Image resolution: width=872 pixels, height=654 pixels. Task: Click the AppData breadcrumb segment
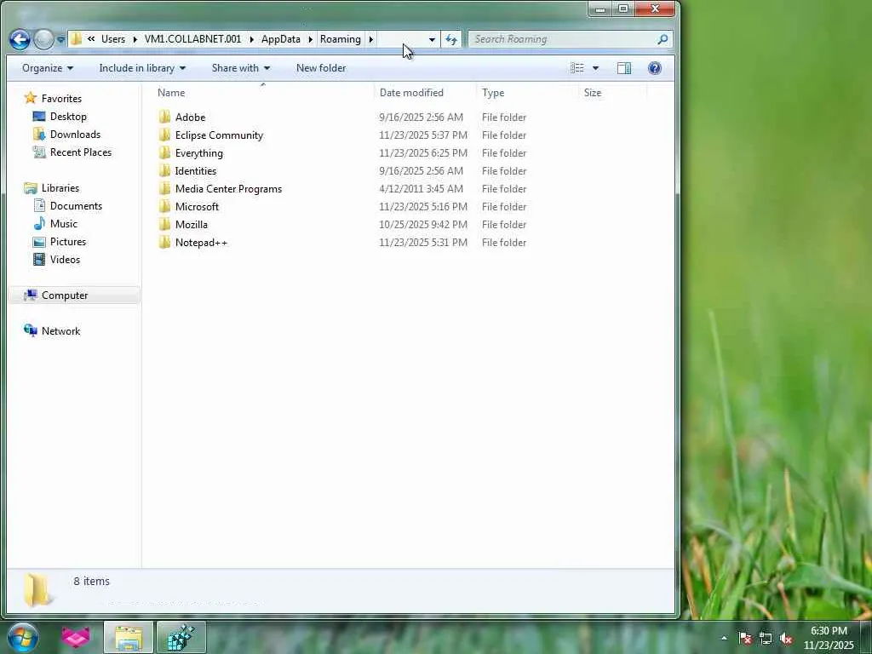coord(281,39)
